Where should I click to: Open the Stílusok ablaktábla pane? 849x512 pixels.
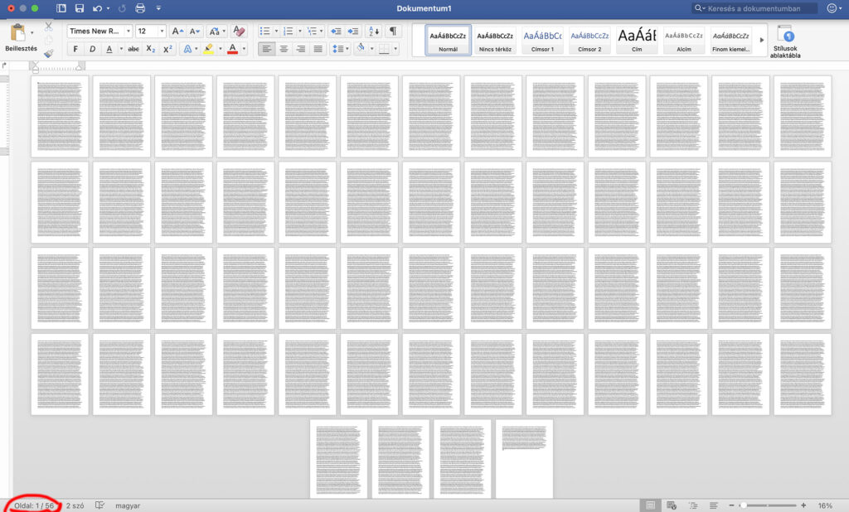coord(785,40)
